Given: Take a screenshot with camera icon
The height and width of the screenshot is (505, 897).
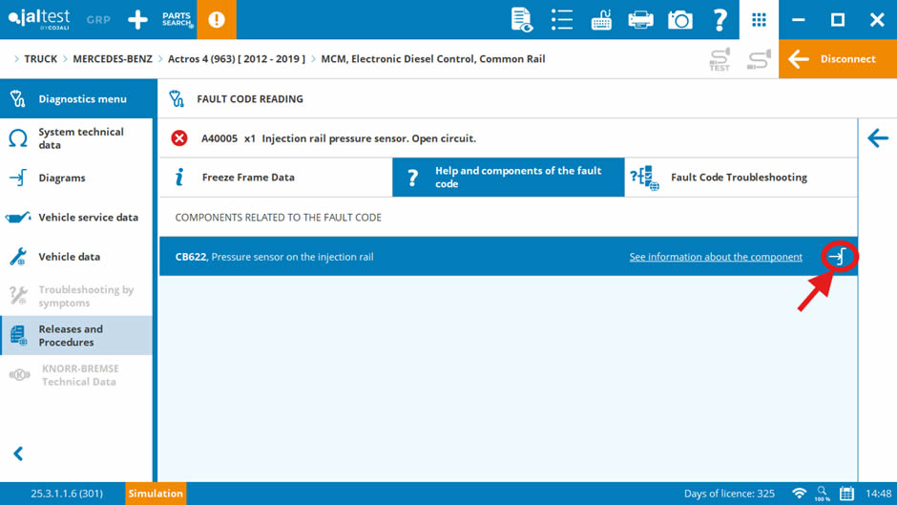Looking at the screenshot, I should [x=679, y=19].
